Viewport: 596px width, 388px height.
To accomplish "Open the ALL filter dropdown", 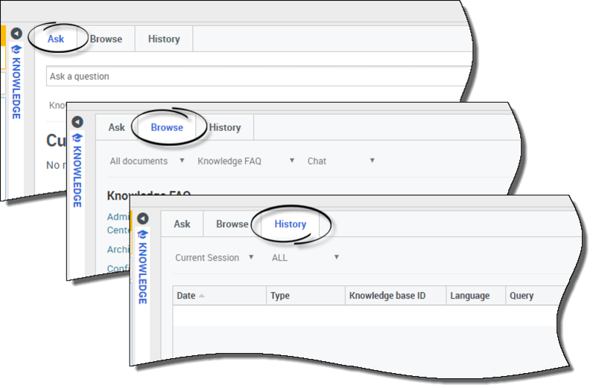I will [305, 258].
